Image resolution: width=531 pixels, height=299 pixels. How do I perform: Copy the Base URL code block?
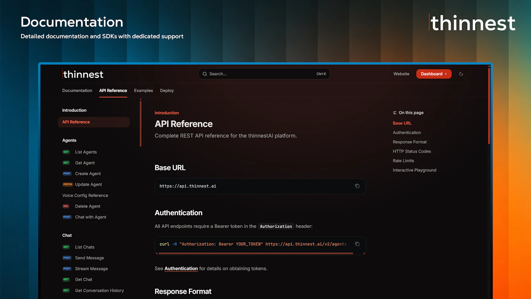coord(357,186)
